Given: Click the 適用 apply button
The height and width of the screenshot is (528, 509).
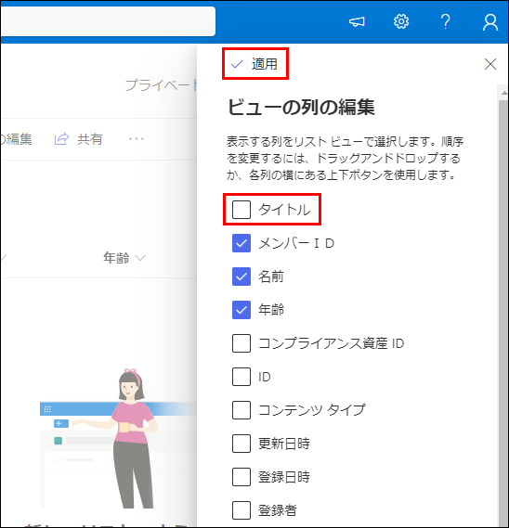Looking at the screenshot, I should (x=254, y=64).
